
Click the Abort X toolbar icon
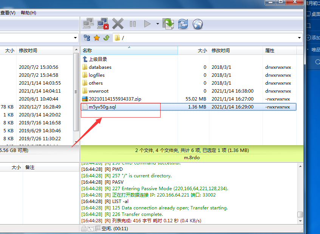pos(117,24)
